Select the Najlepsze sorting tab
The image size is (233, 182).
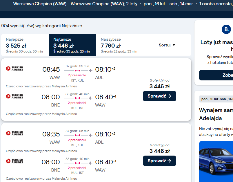tap(25, 45)
